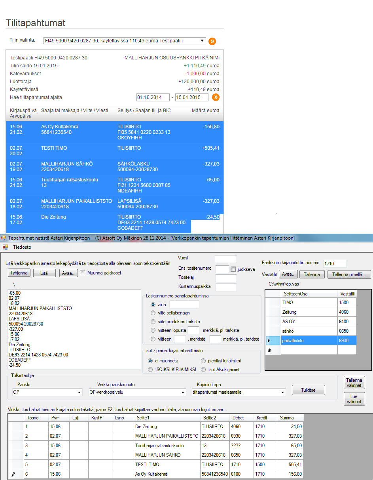Click the text field next to 'aina'

coord(184,305)
